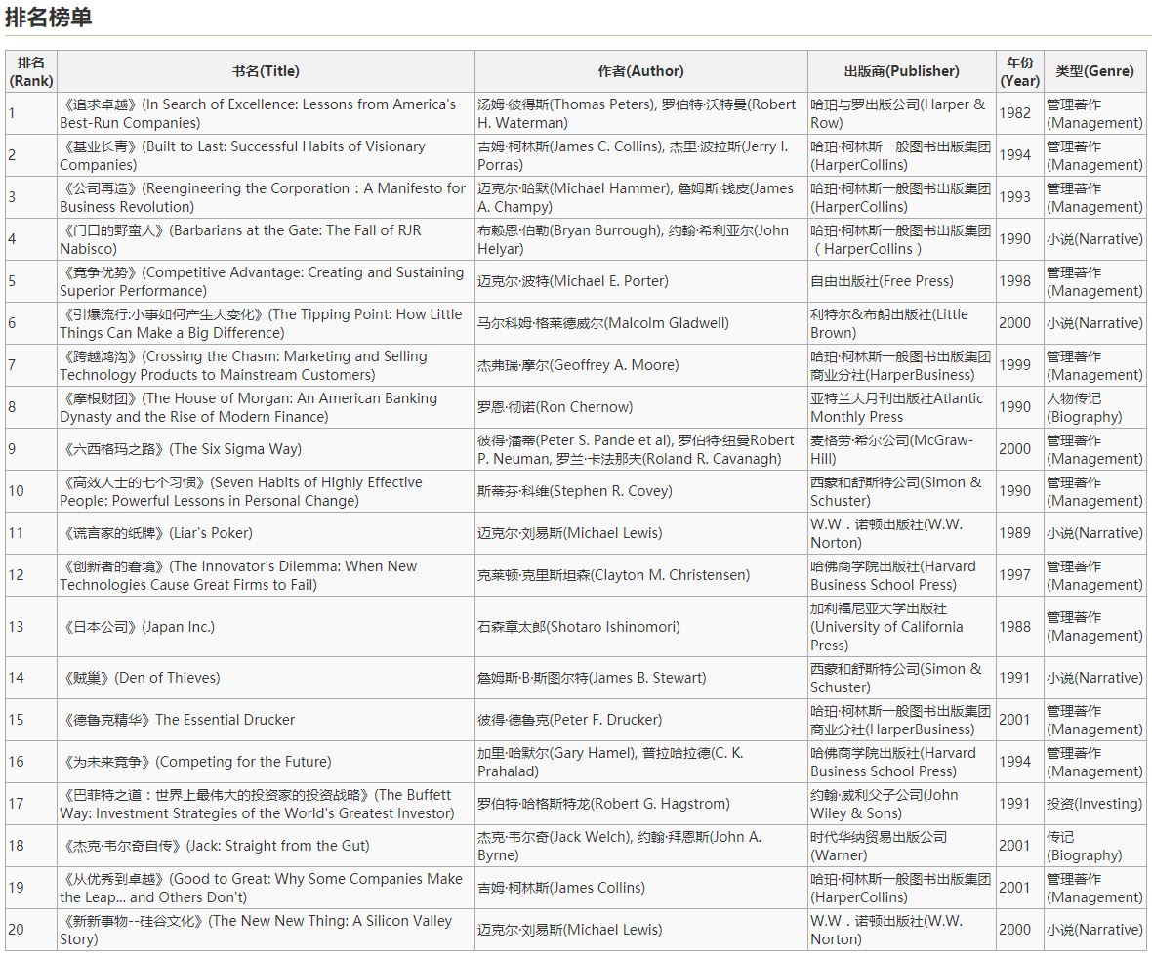Select the Crossing the Chasm title cell
1152x958 pixels.
[266, 365]
